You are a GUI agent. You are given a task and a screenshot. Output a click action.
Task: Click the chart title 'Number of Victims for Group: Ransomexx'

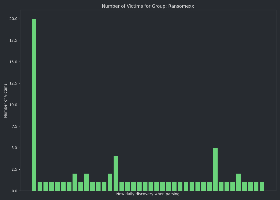(148, 6)
